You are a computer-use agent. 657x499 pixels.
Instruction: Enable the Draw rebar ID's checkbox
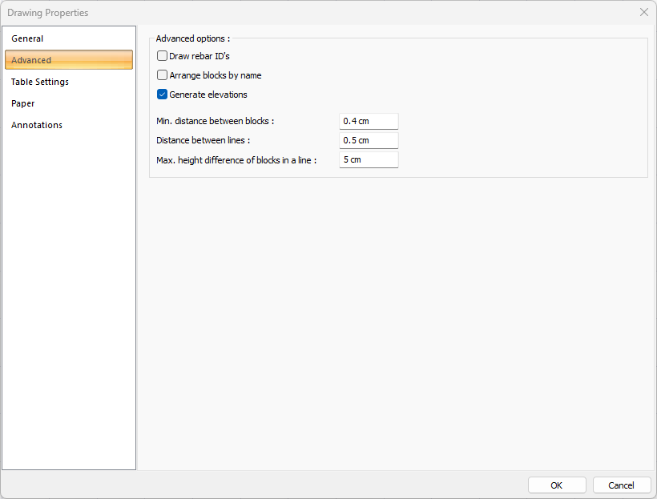[x=163, y=56]
